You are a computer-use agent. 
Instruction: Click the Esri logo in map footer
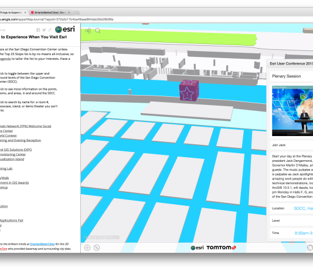(197, 248)
